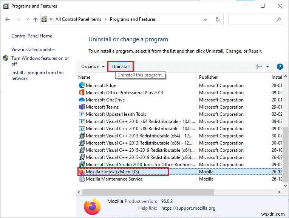Image resolution: width=289 pixels, height=218 pixels.
Task: Expand the address bar history dropdown
Action: tap(205, 19)
